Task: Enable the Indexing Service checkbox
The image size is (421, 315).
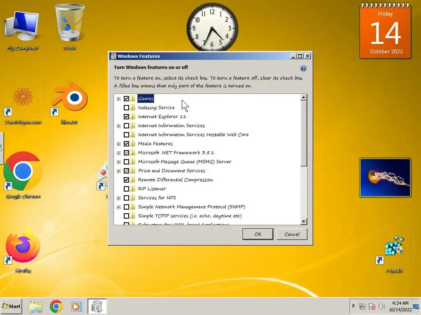Action: coord(126,108)
